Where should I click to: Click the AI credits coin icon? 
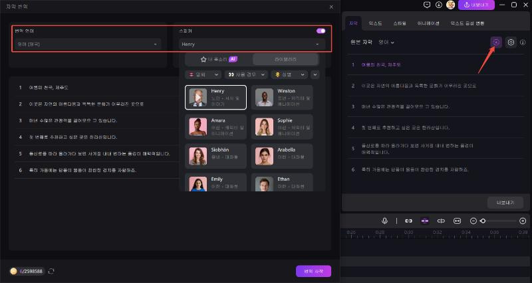coord(13,271)
